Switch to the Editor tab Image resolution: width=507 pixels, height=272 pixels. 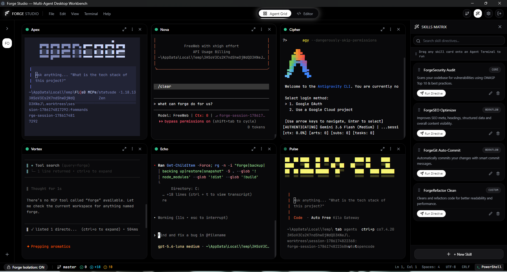coord(305,13)
